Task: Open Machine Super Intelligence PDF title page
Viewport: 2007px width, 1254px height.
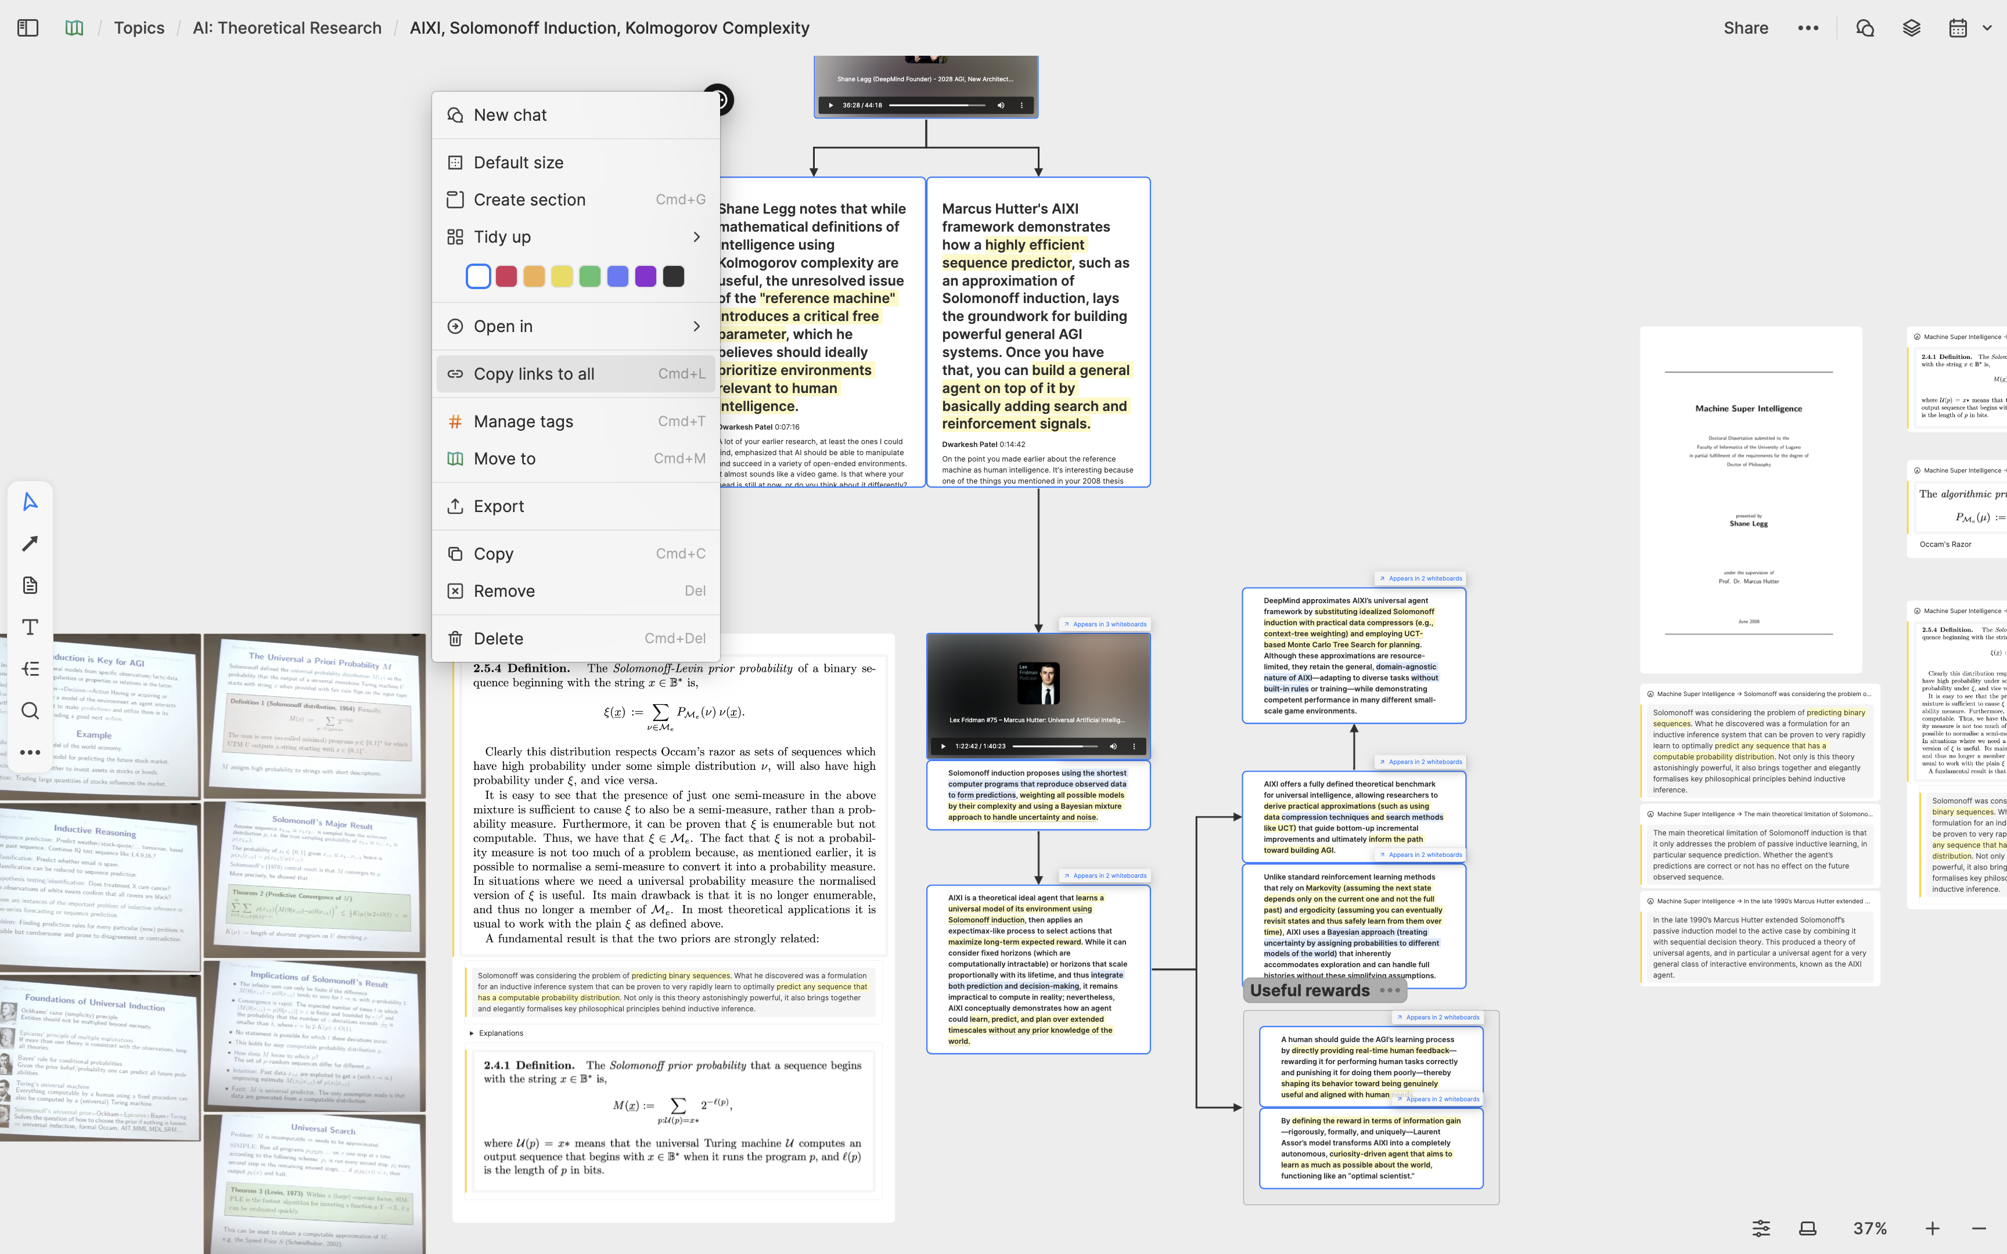Action: point(1750,499)
